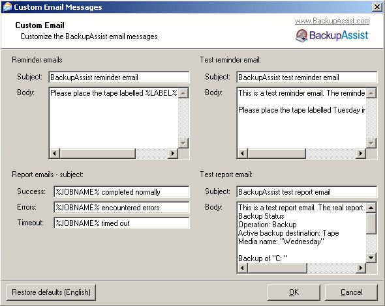
Task: Click the down arrow in Reminder body scrollbar
Action: tap(183, 143)
